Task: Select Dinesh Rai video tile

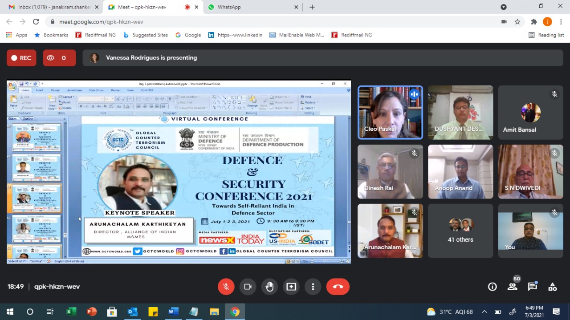Action: [x=390, y=172]
